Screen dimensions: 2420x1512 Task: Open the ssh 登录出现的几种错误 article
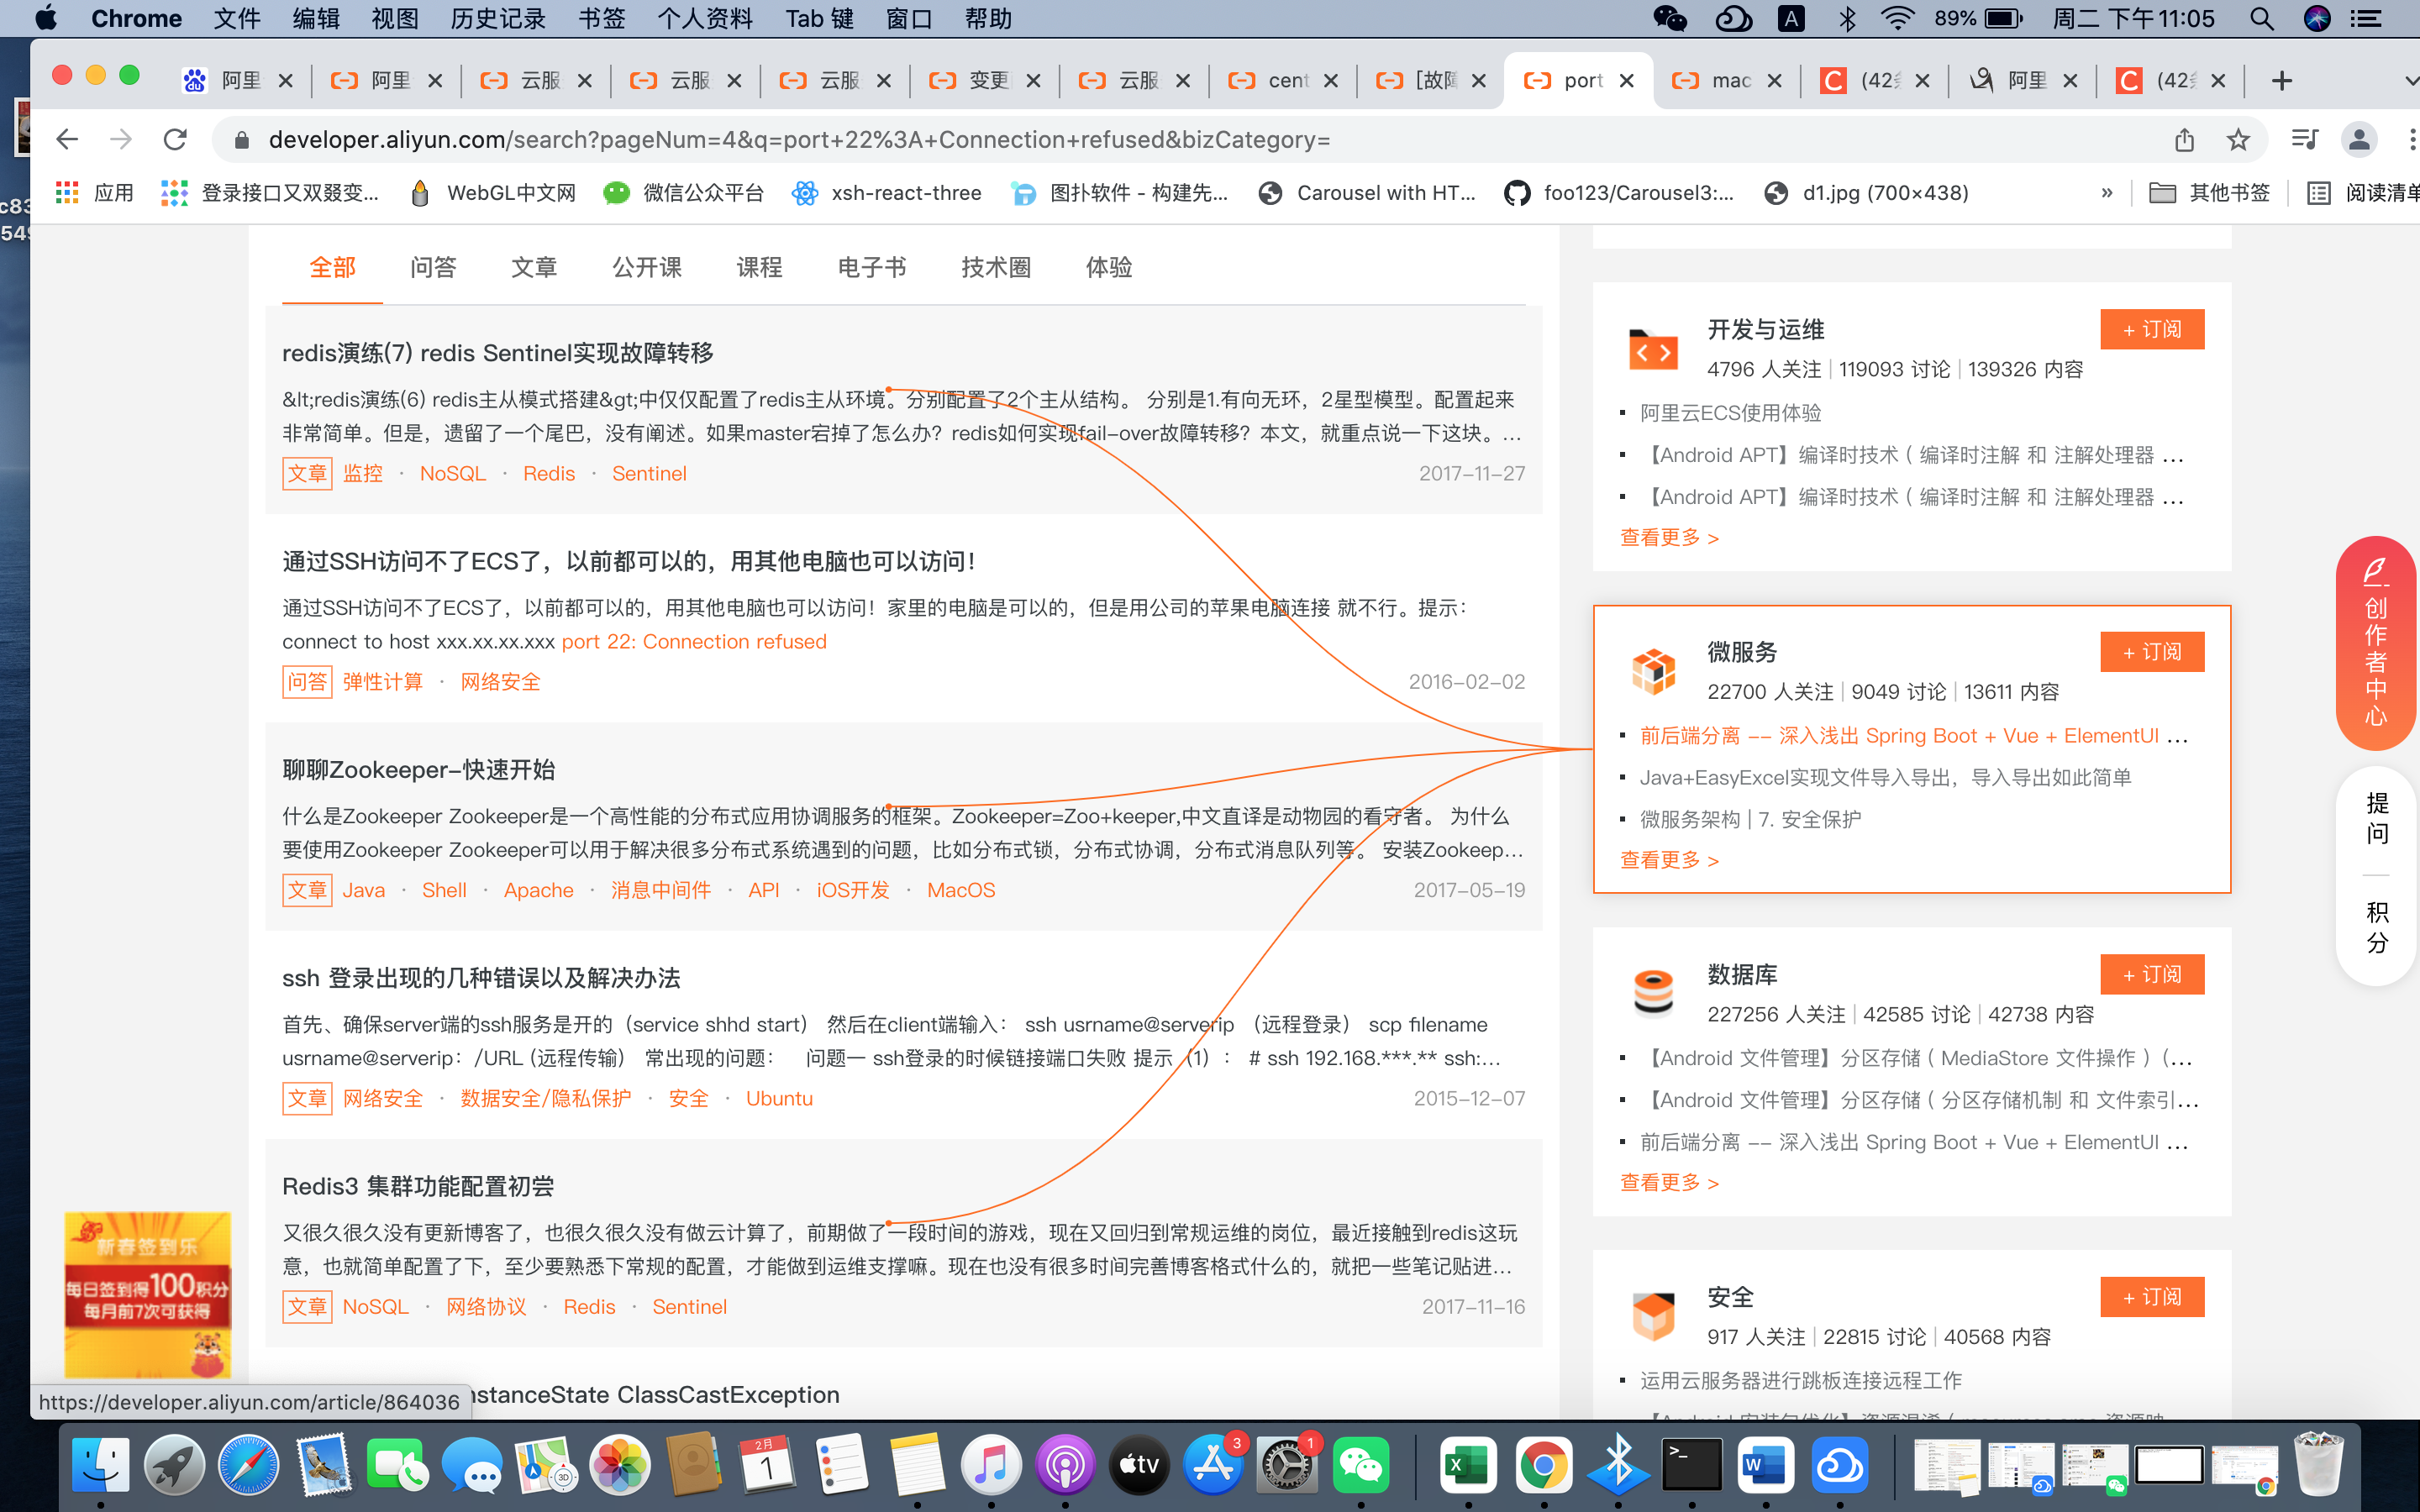(x=481, y=977)
